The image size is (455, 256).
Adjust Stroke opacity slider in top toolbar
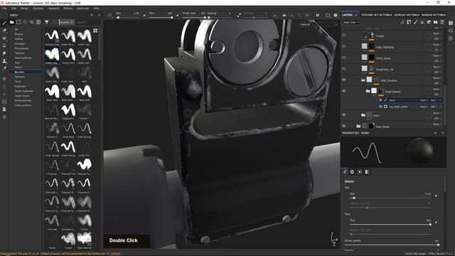click(x=194, y=17)
